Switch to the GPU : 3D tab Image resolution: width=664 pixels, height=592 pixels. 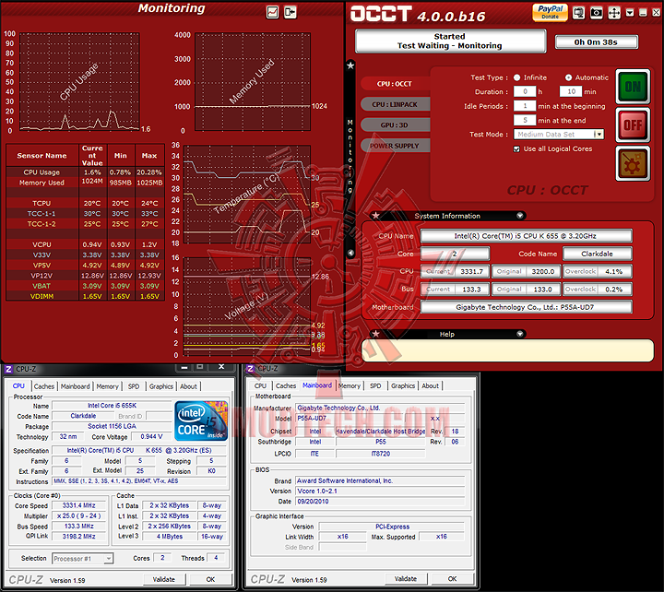[x=395, y=124]
